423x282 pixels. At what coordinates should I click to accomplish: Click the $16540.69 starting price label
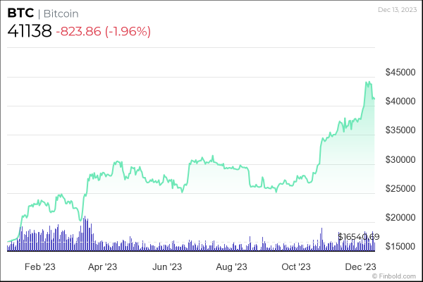coord(359,236)
